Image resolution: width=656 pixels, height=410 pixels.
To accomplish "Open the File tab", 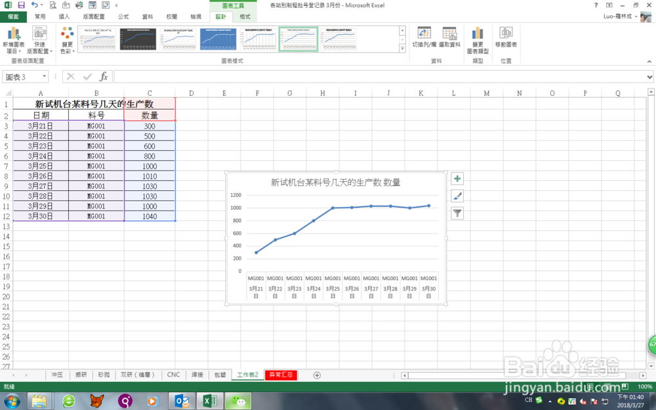I will click(x=13, y=17).
